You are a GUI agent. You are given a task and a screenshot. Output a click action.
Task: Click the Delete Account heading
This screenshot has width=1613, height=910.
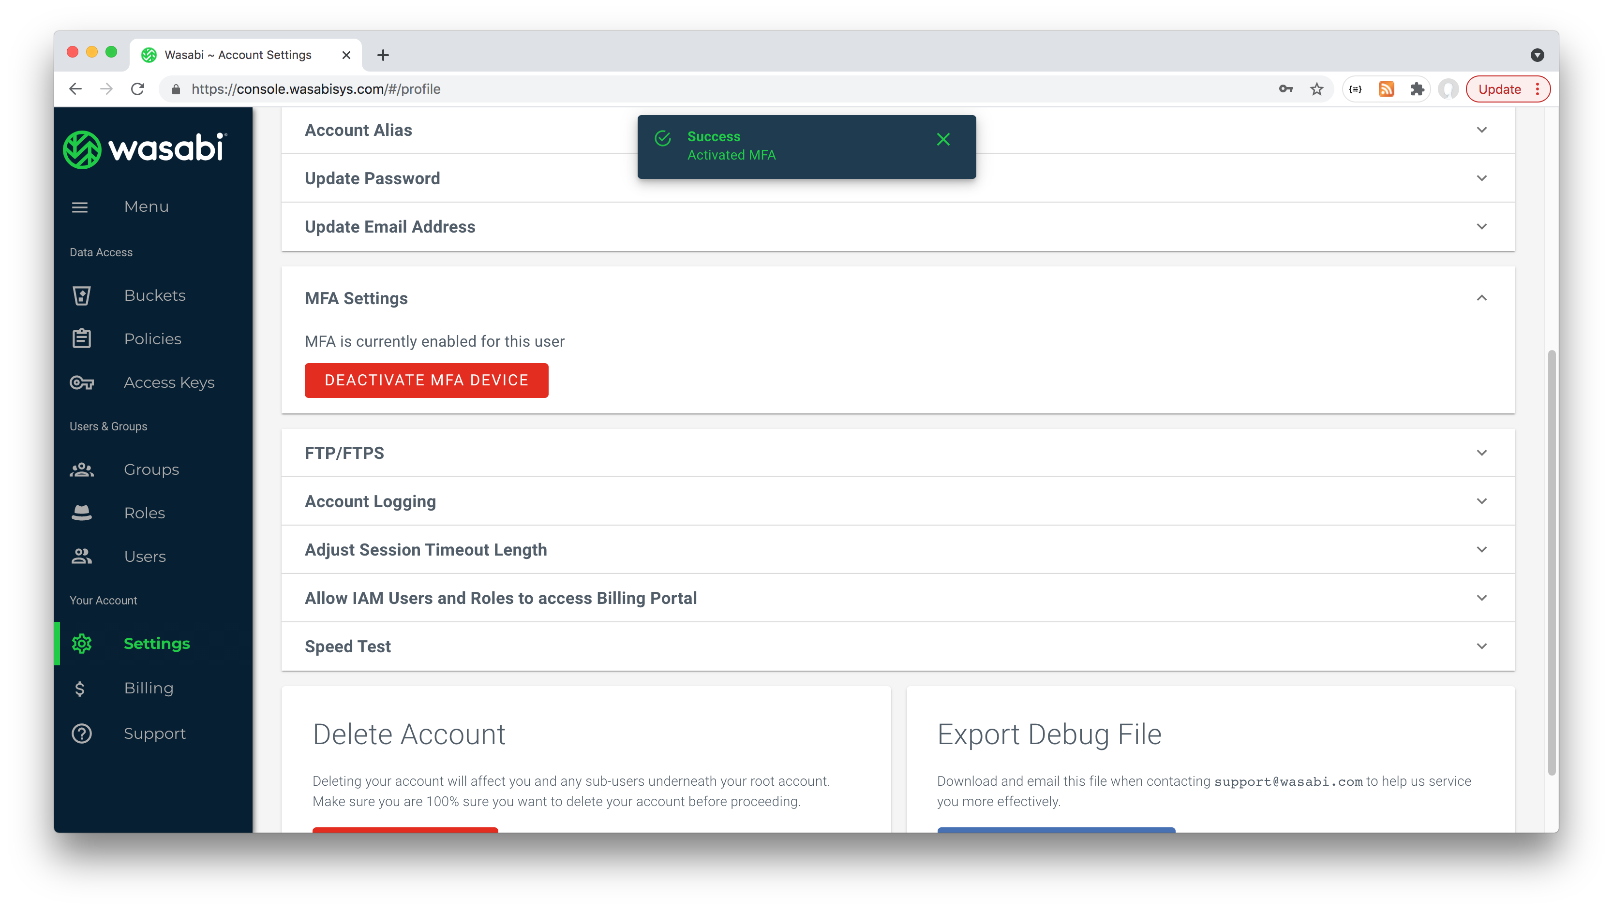point(408,734)
